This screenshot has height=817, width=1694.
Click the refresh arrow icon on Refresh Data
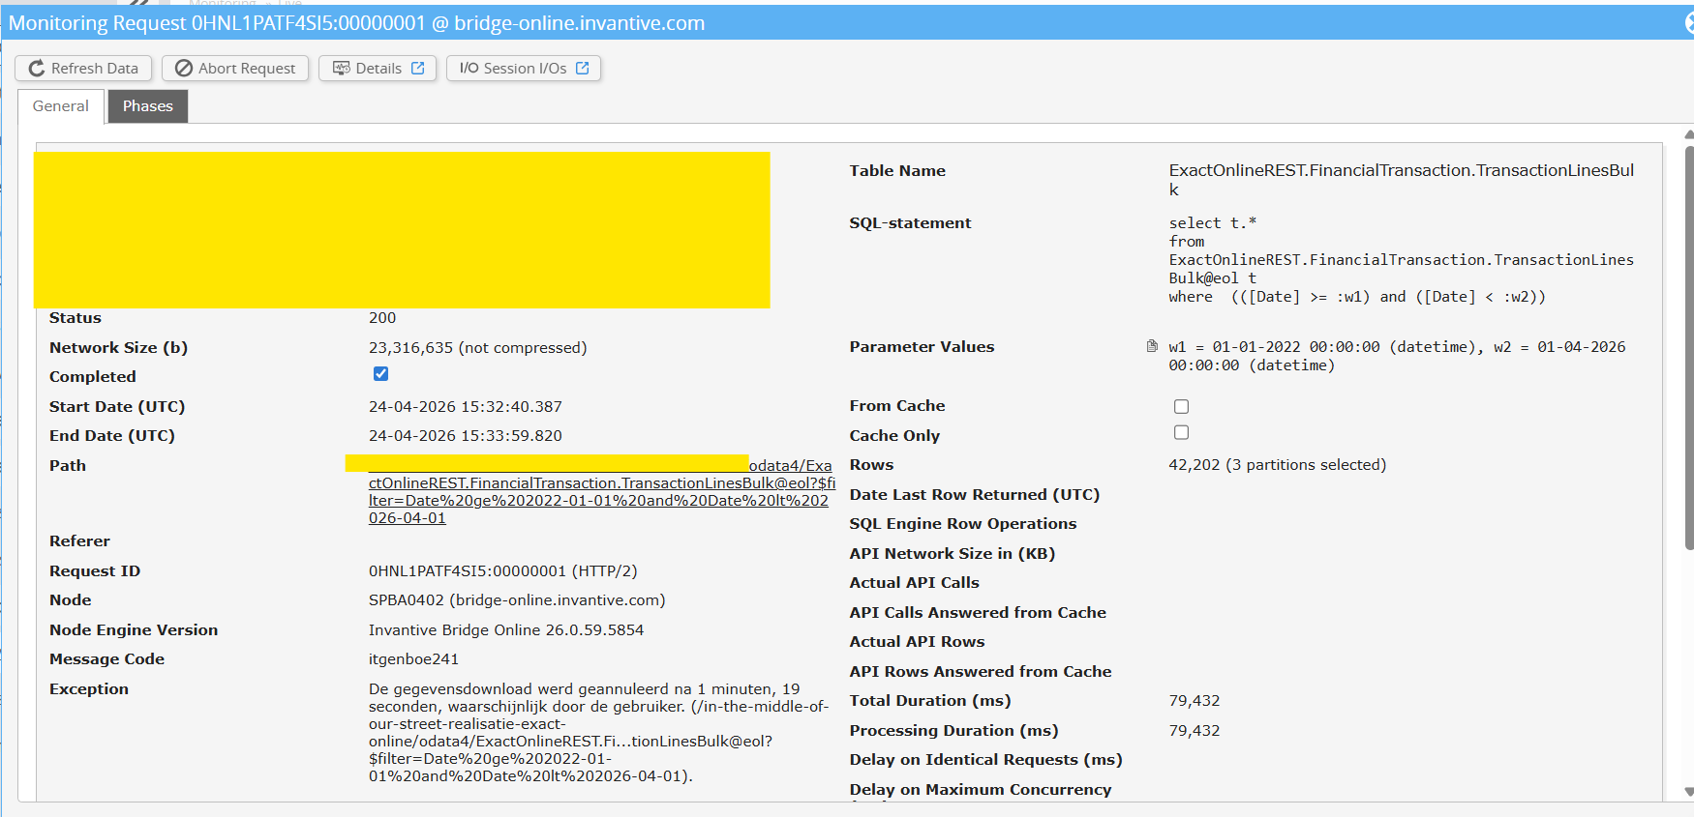(37, 69)
